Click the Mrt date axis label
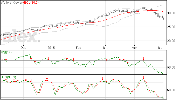This screenshot has height=100, width=179. [105, 48]
